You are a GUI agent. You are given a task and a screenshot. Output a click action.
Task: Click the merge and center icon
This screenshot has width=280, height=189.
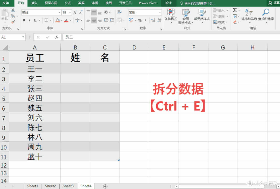120,20
